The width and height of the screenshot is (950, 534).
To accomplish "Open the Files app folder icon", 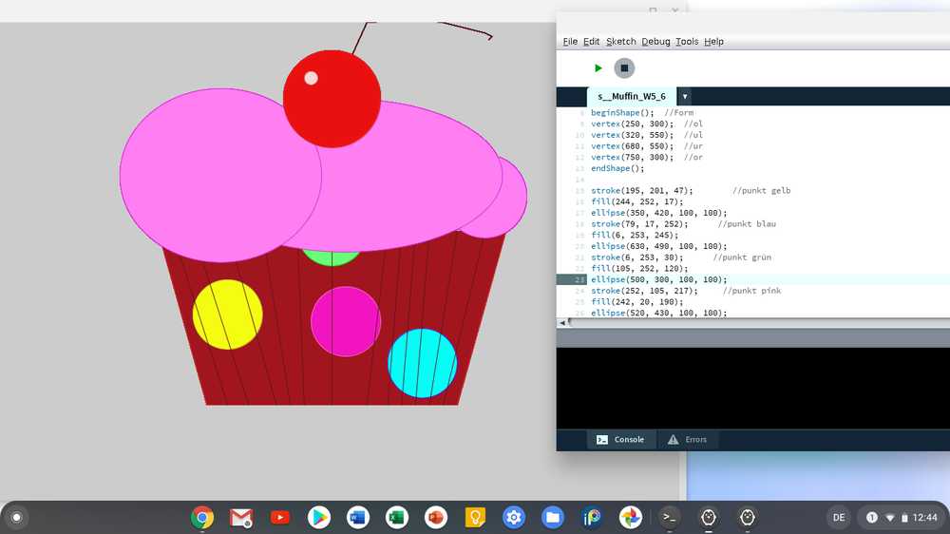I will point(553,518).
